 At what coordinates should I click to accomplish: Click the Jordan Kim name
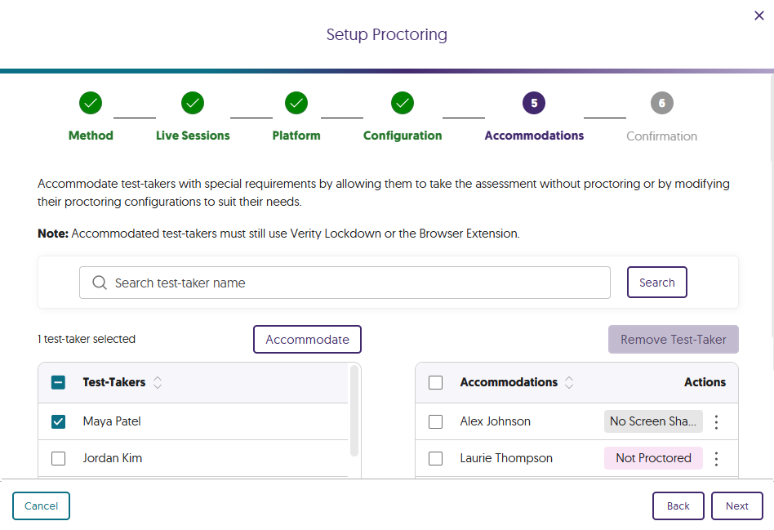[113, 458]
